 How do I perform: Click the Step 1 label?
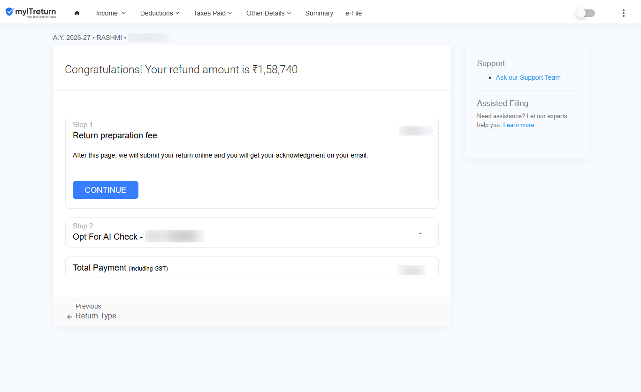(x=83, y=125)
